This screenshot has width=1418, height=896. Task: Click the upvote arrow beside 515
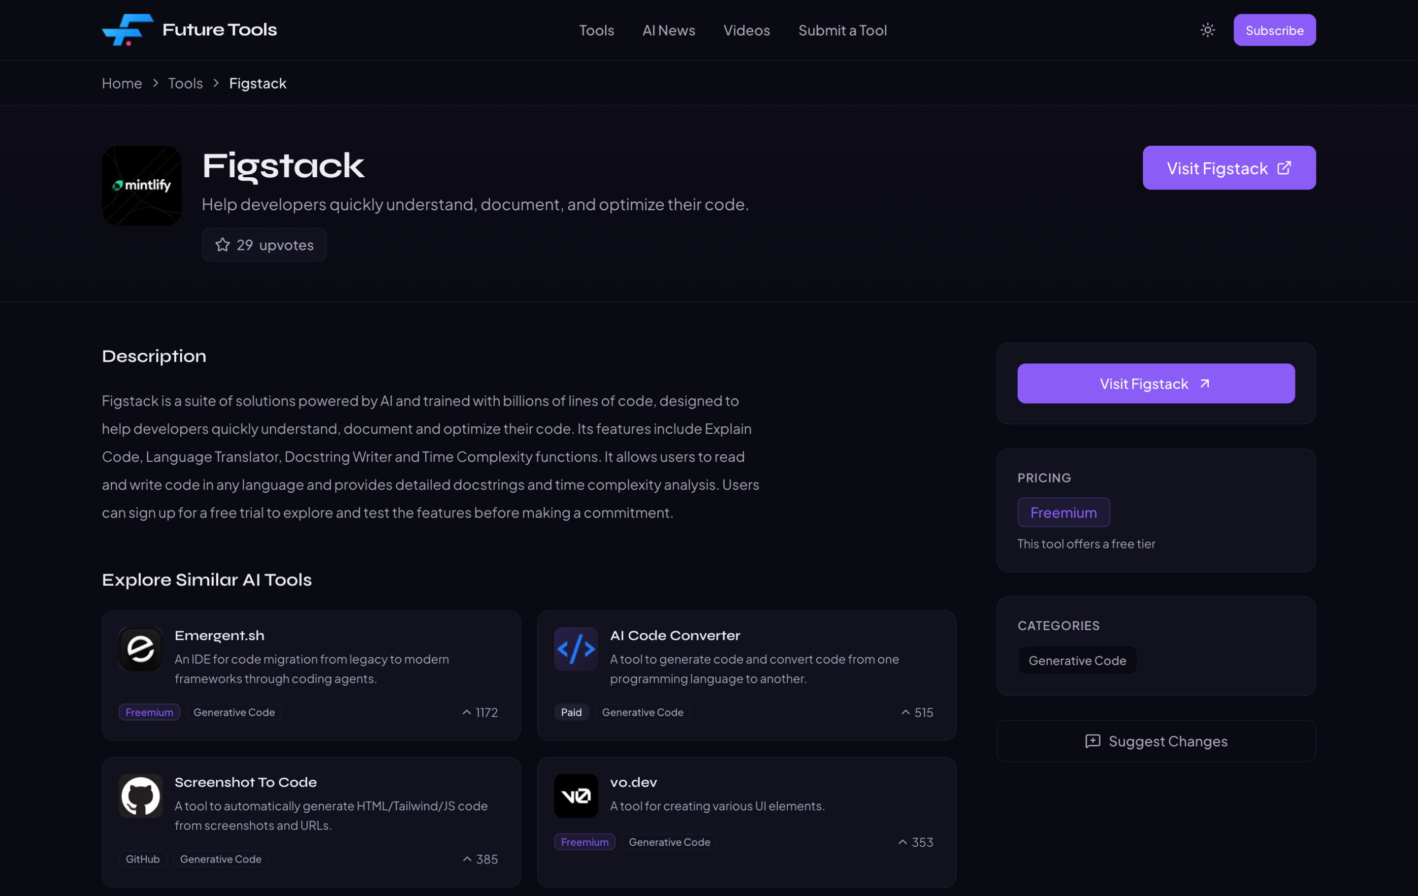coord(905,712)
